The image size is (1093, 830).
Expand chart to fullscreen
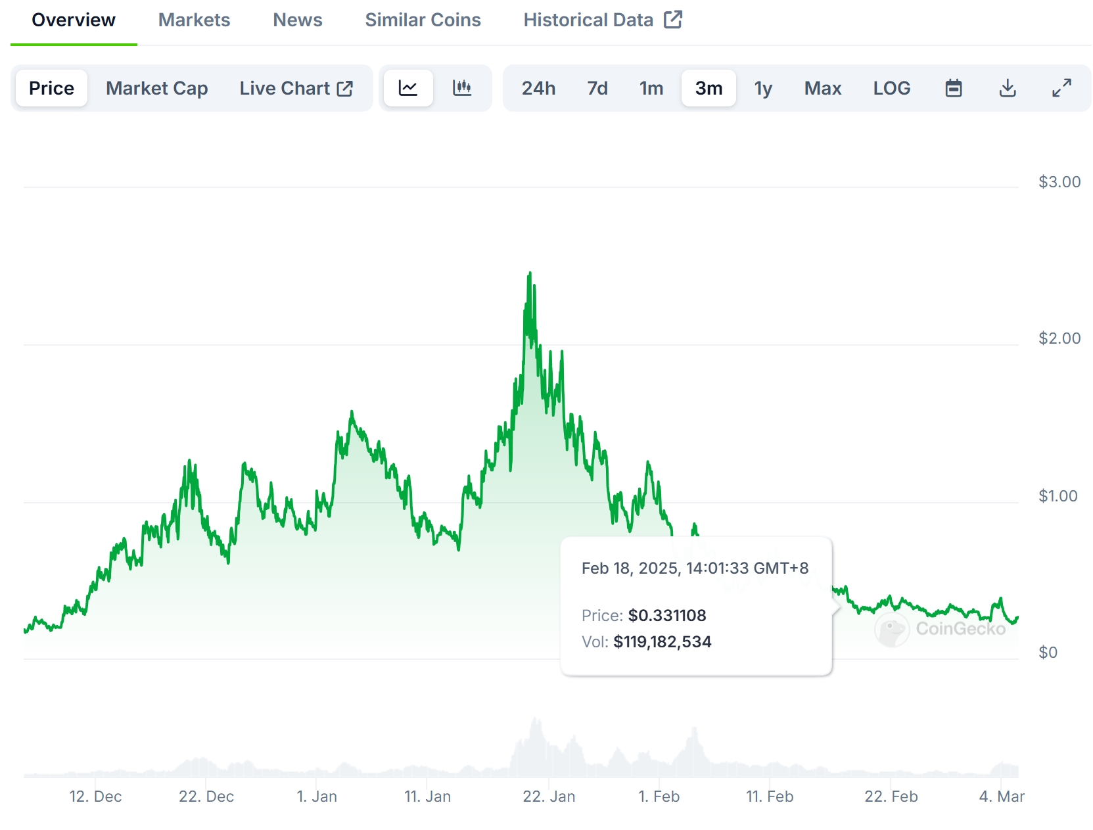(1061, 88)
